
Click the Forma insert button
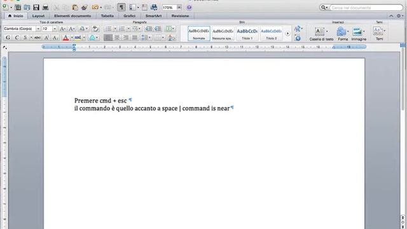[343, 34]
